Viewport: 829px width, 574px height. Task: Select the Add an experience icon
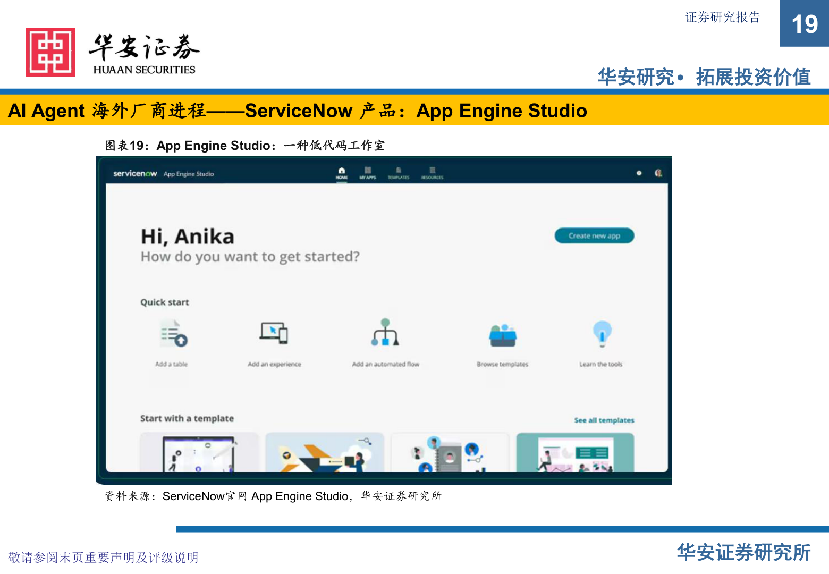(274, 333)
